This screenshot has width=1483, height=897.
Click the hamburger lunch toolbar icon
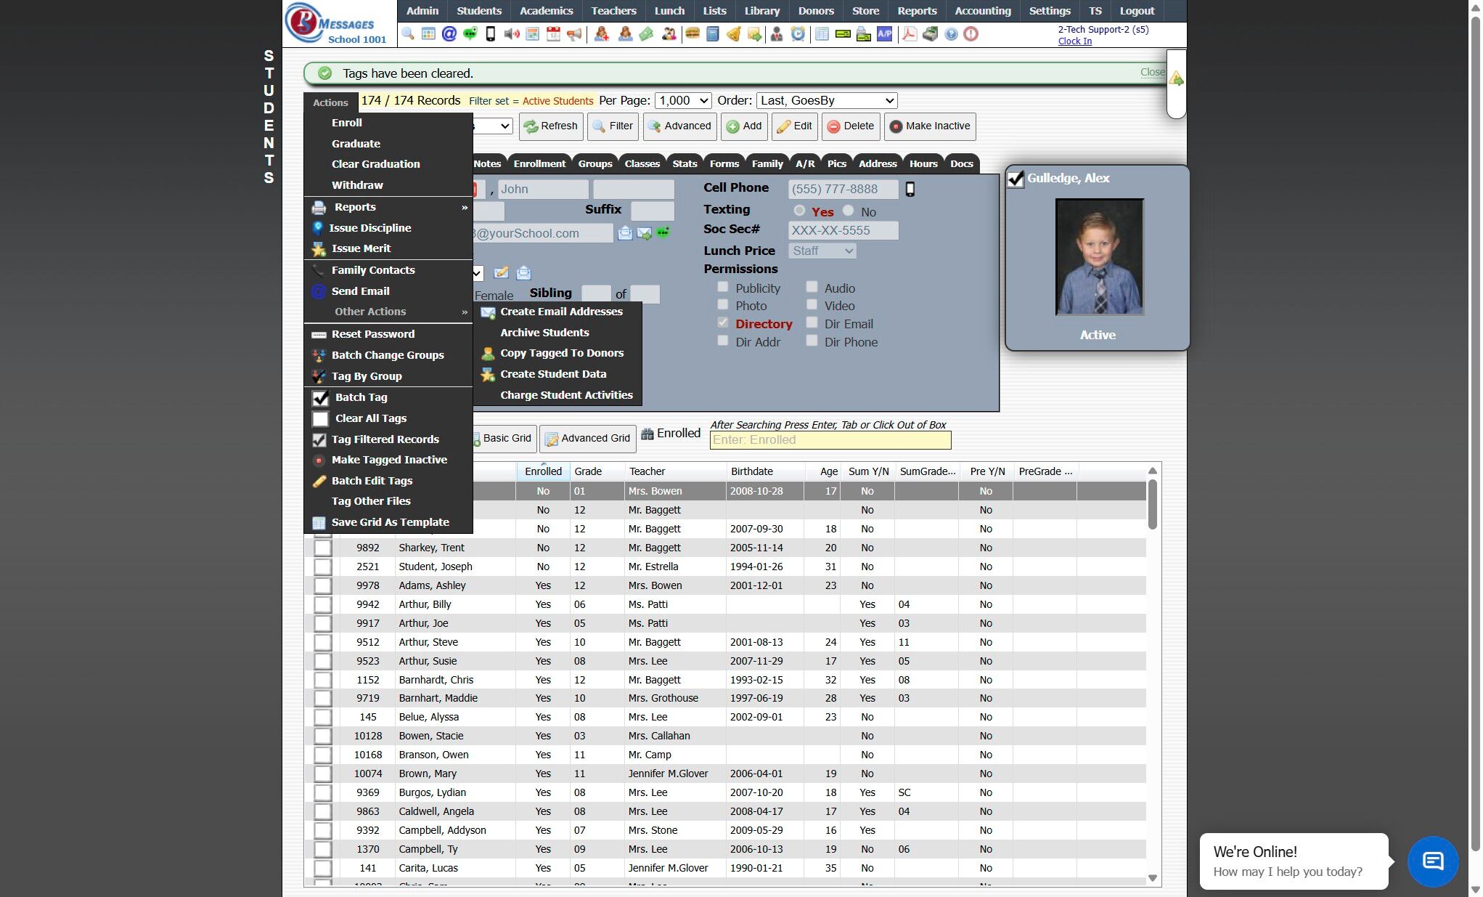pyautogui.click(x=692, y=33)
